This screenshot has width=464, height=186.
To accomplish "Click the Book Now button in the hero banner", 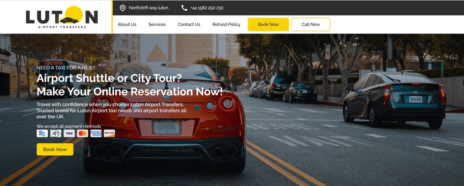I will pos(55,149).
